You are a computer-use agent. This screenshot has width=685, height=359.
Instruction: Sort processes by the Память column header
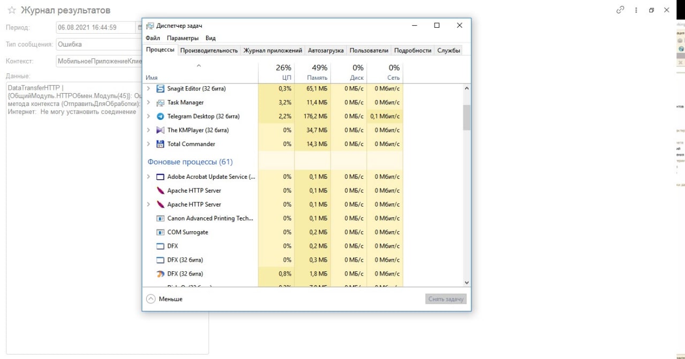point(313,72)
